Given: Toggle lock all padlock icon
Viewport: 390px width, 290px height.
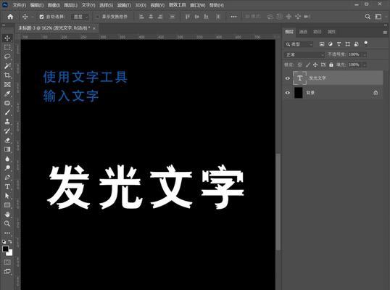Looking at the screenshot, I should 331,65.
